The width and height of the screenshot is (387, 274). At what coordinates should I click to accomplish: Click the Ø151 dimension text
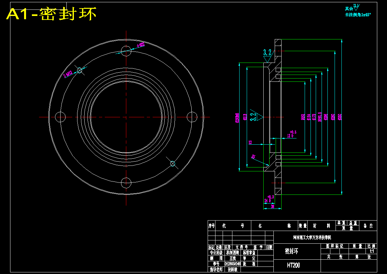[x=303, y=117]
